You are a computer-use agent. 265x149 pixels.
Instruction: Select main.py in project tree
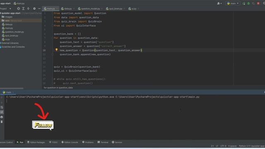point(7,28)
